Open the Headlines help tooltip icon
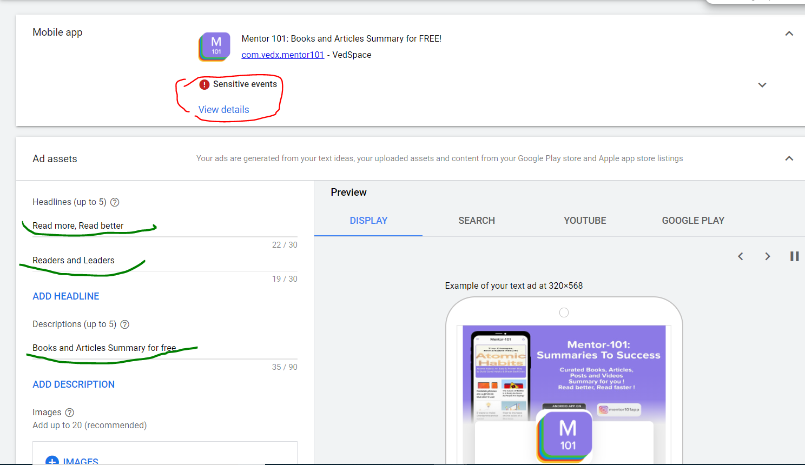Screen dimensions: 805x465 pos(114,202)
